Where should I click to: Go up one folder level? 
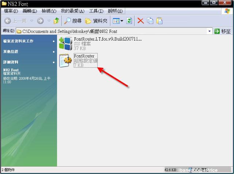(56, 21)
